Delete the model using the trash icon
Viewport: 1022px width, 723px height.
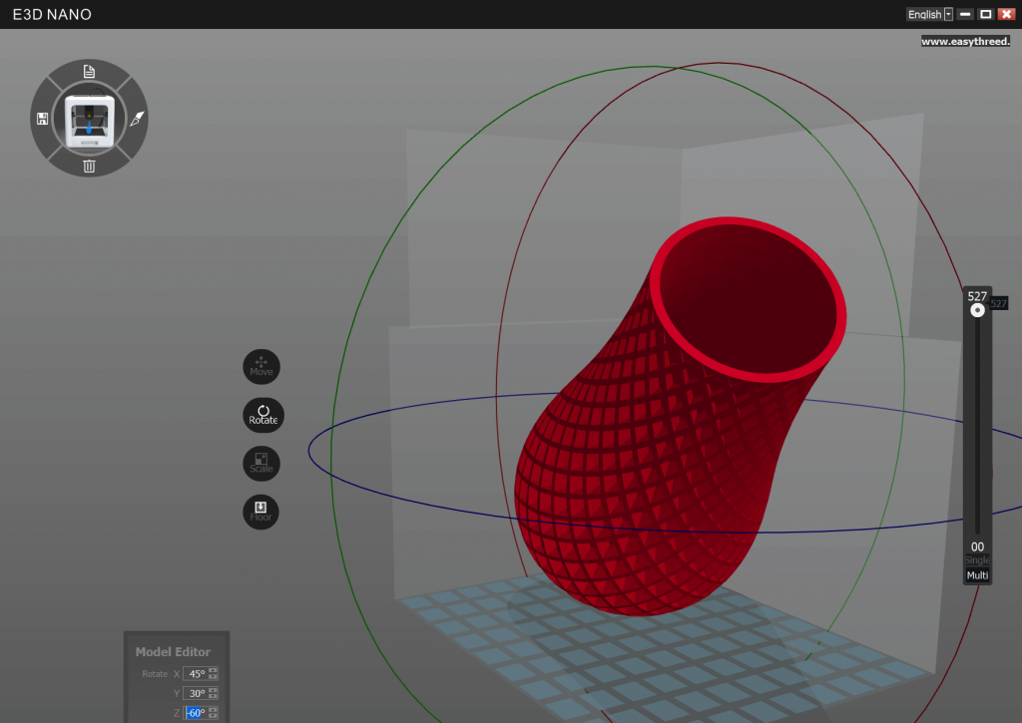(x=89, y=167)
